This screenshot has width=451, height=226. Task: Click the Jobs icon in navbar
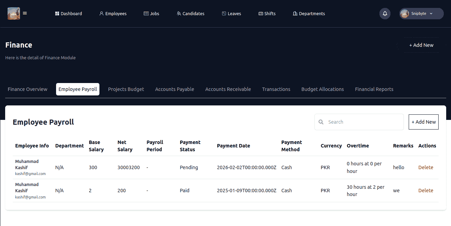(x=146, y=14)
